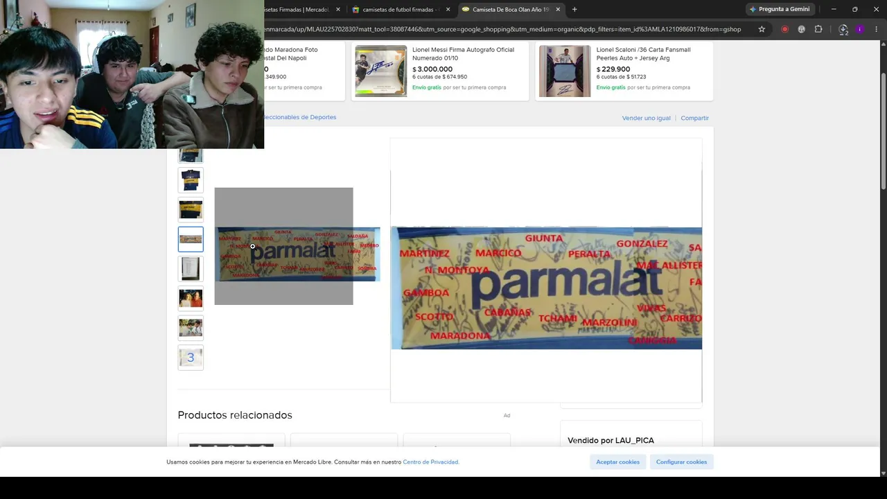887x499 pixels.
Task: Select the highlighted parmalat signatures thumbnail
Action: click(x=191, y=239)
